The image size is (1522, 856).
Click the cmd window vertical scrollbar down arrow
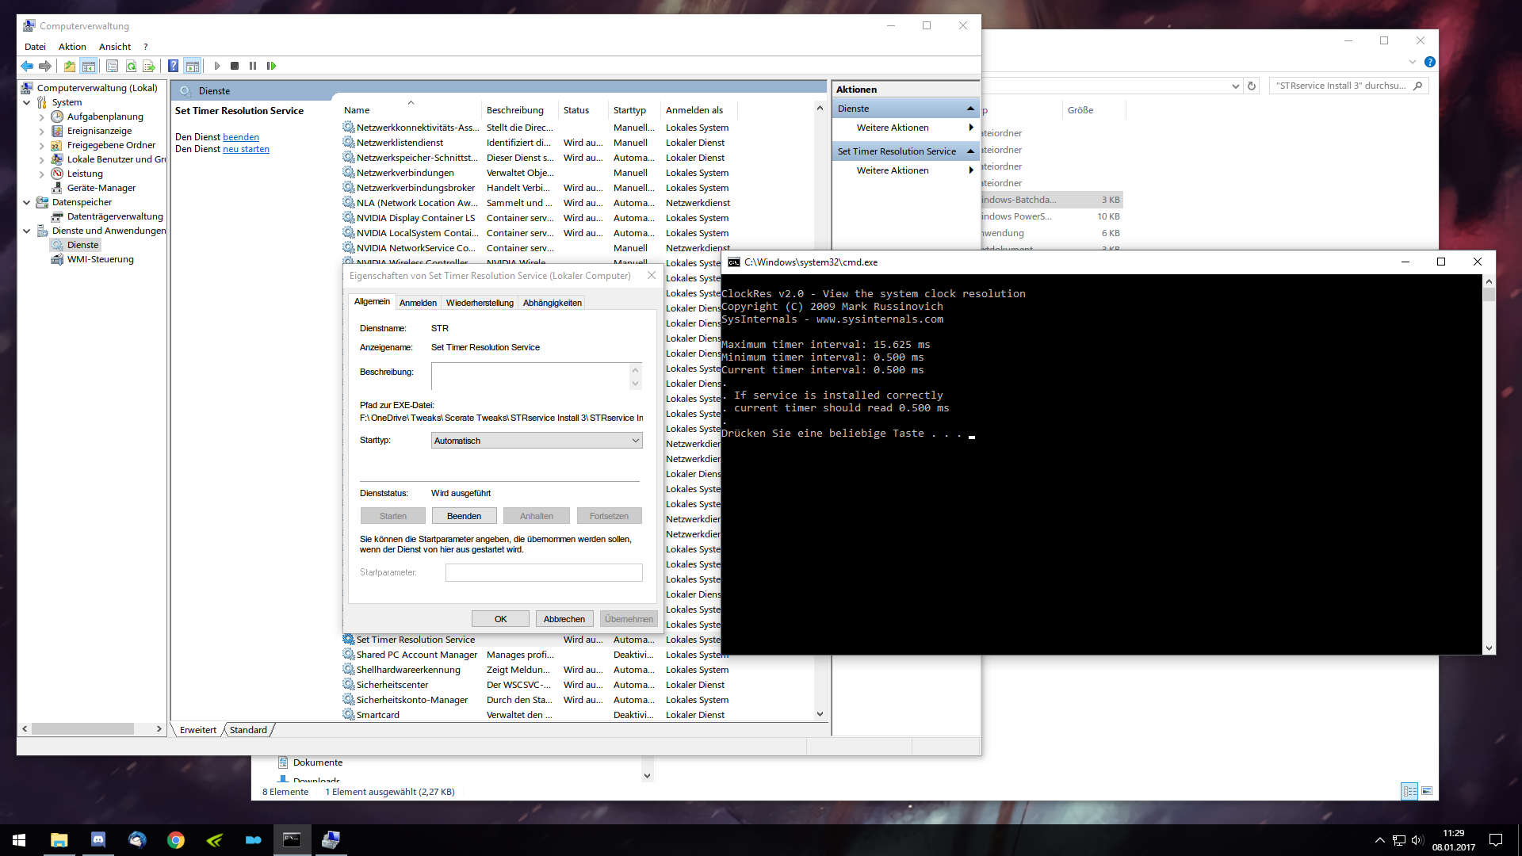[1489, 648]
